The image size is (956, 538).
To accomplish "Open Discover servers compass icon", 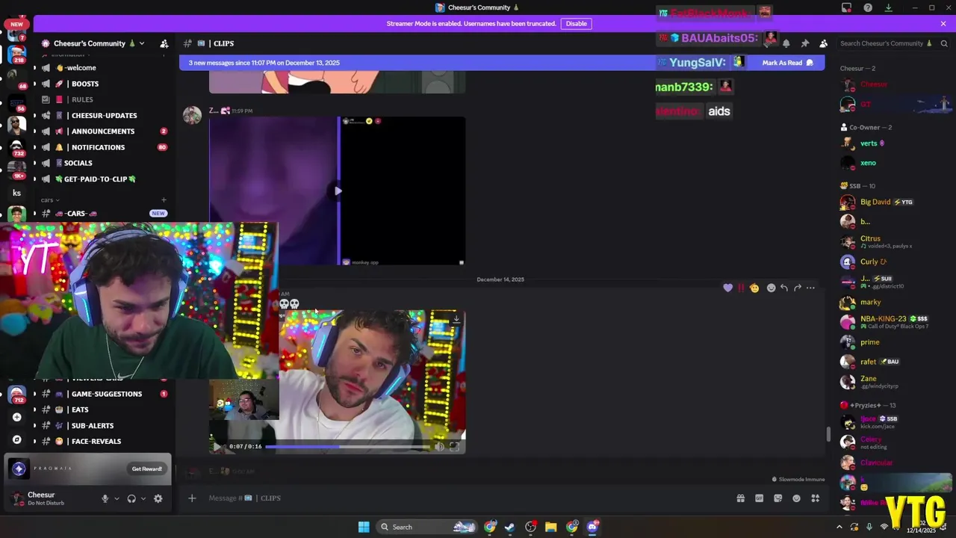I will pyautogui.click(x=17, y=439).
